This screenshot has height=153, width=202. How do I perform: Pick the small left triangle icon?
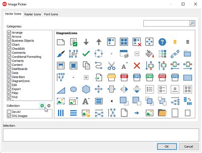[112, 101]
